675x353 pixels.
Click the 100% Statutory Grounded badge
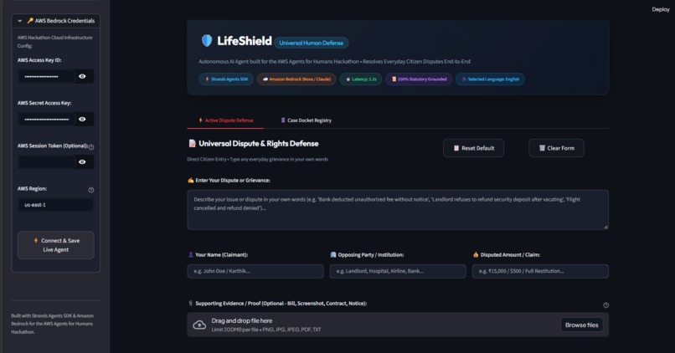pos(419,79)
